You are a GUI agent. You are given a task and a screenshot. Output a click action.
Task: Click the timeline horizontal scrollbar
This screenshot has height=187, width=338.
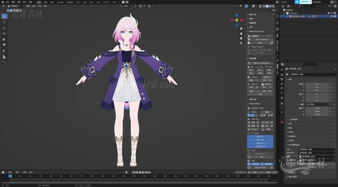pos(139,183)
